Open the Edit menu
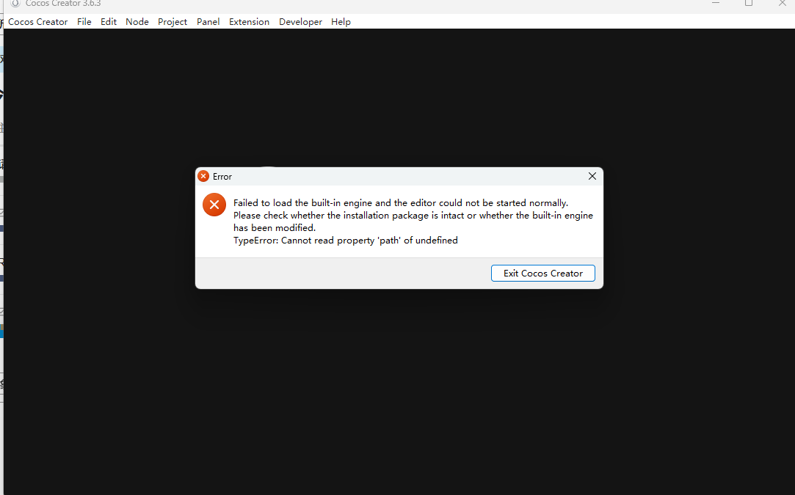Screen dimensions: 795x495 click(109, 22)
